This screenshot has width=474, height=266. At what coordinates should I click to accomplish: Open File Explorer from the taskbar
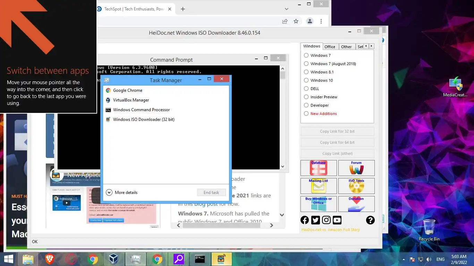(28, 259)
